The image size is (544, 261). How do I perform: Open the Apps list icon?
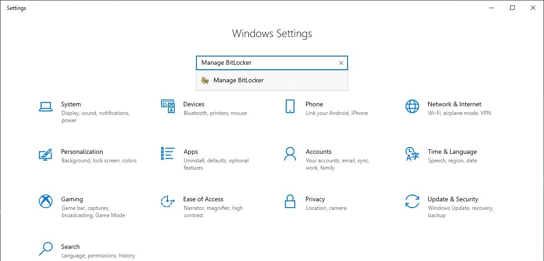[x=168, y=154]
